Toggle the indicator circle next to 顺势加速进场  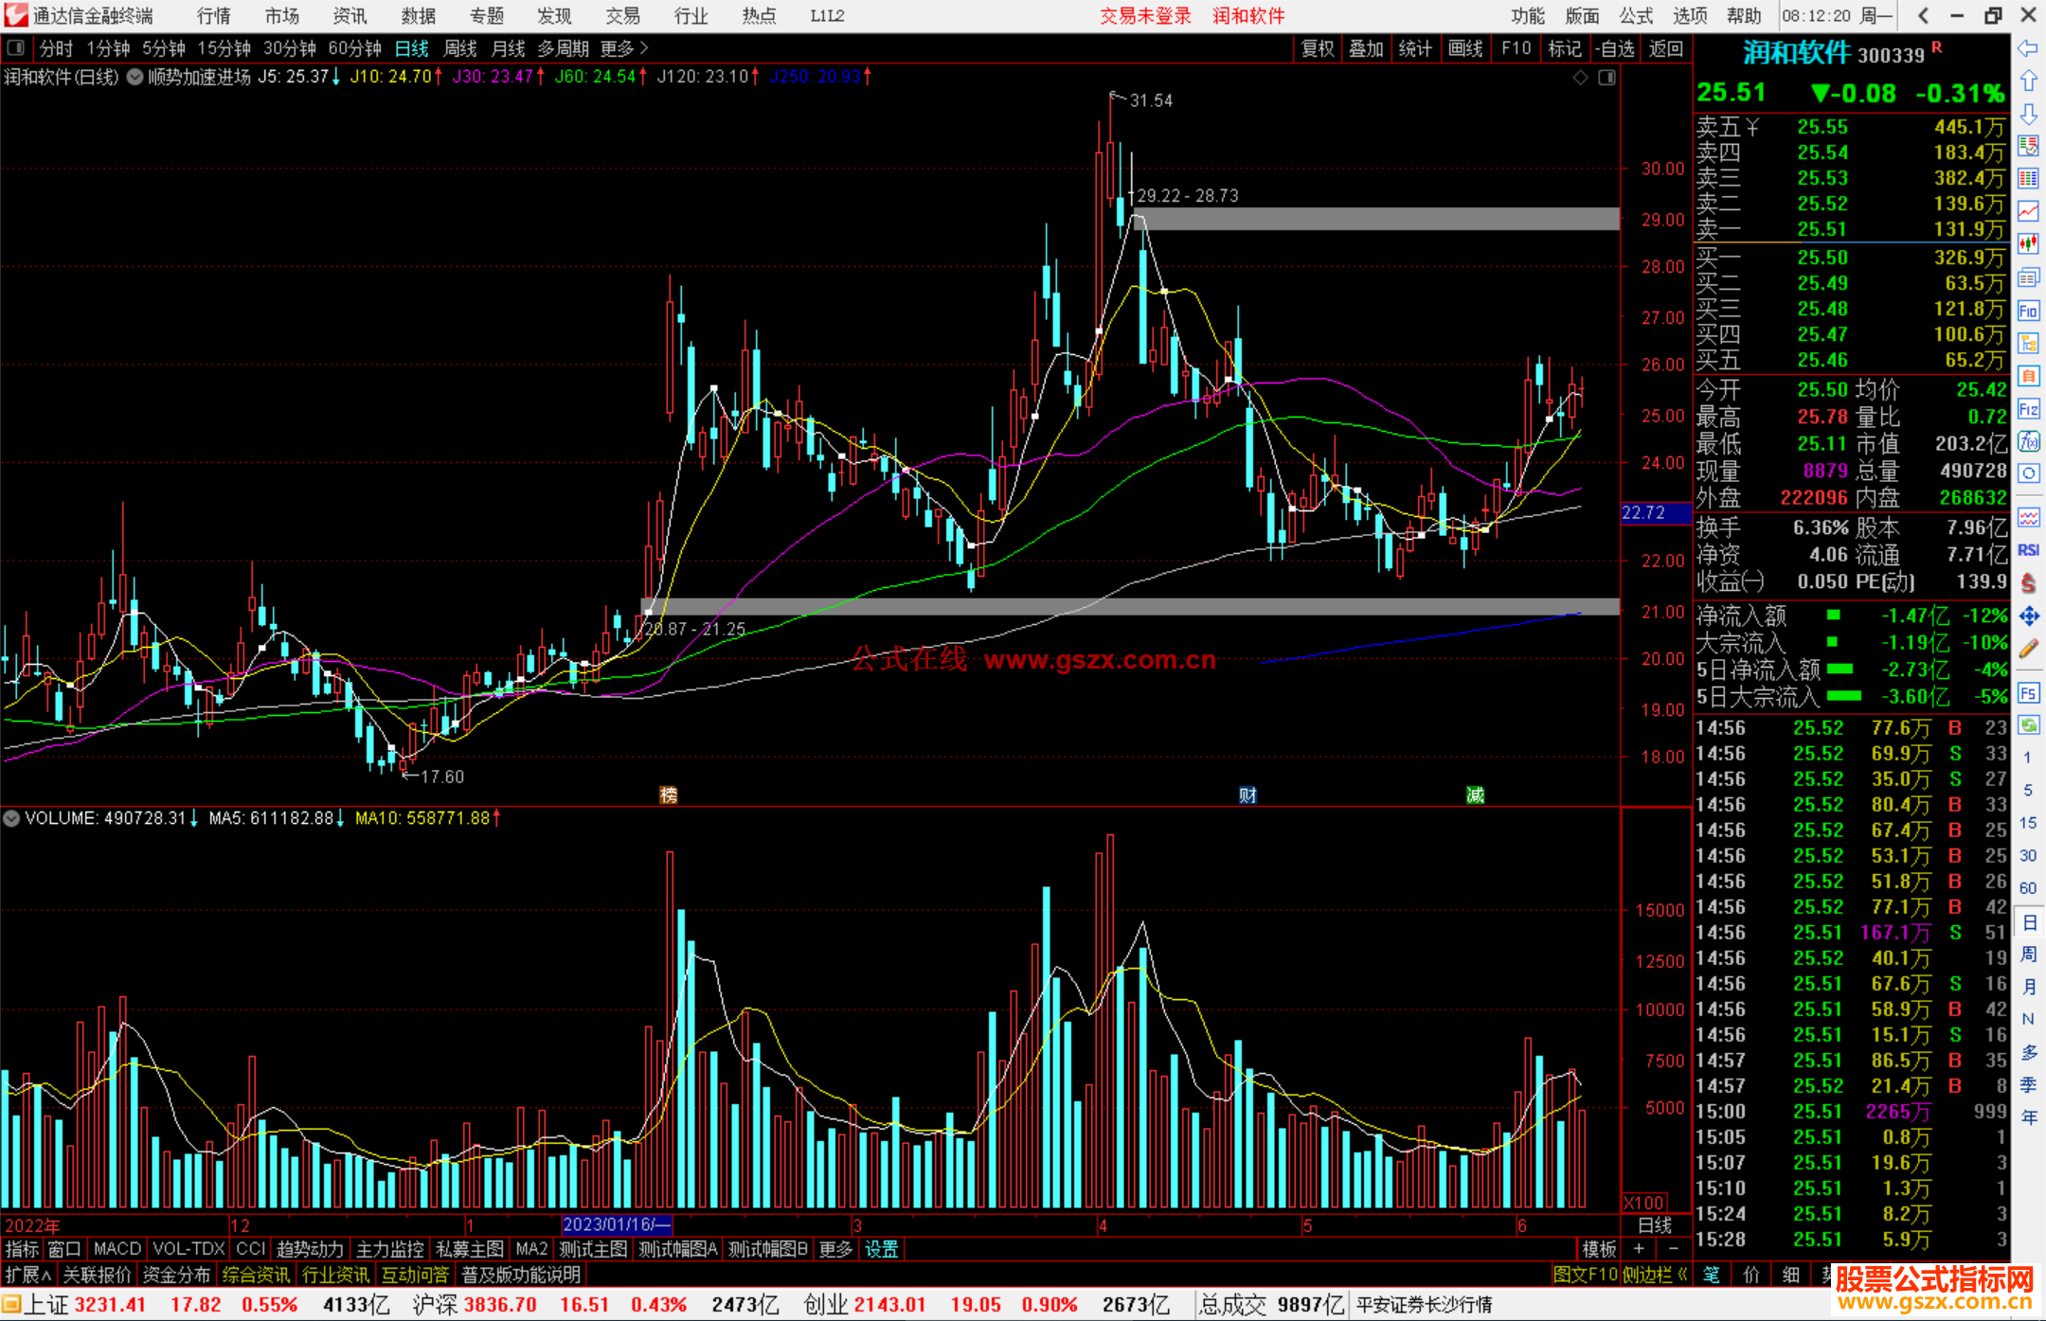tap(135, 77)
